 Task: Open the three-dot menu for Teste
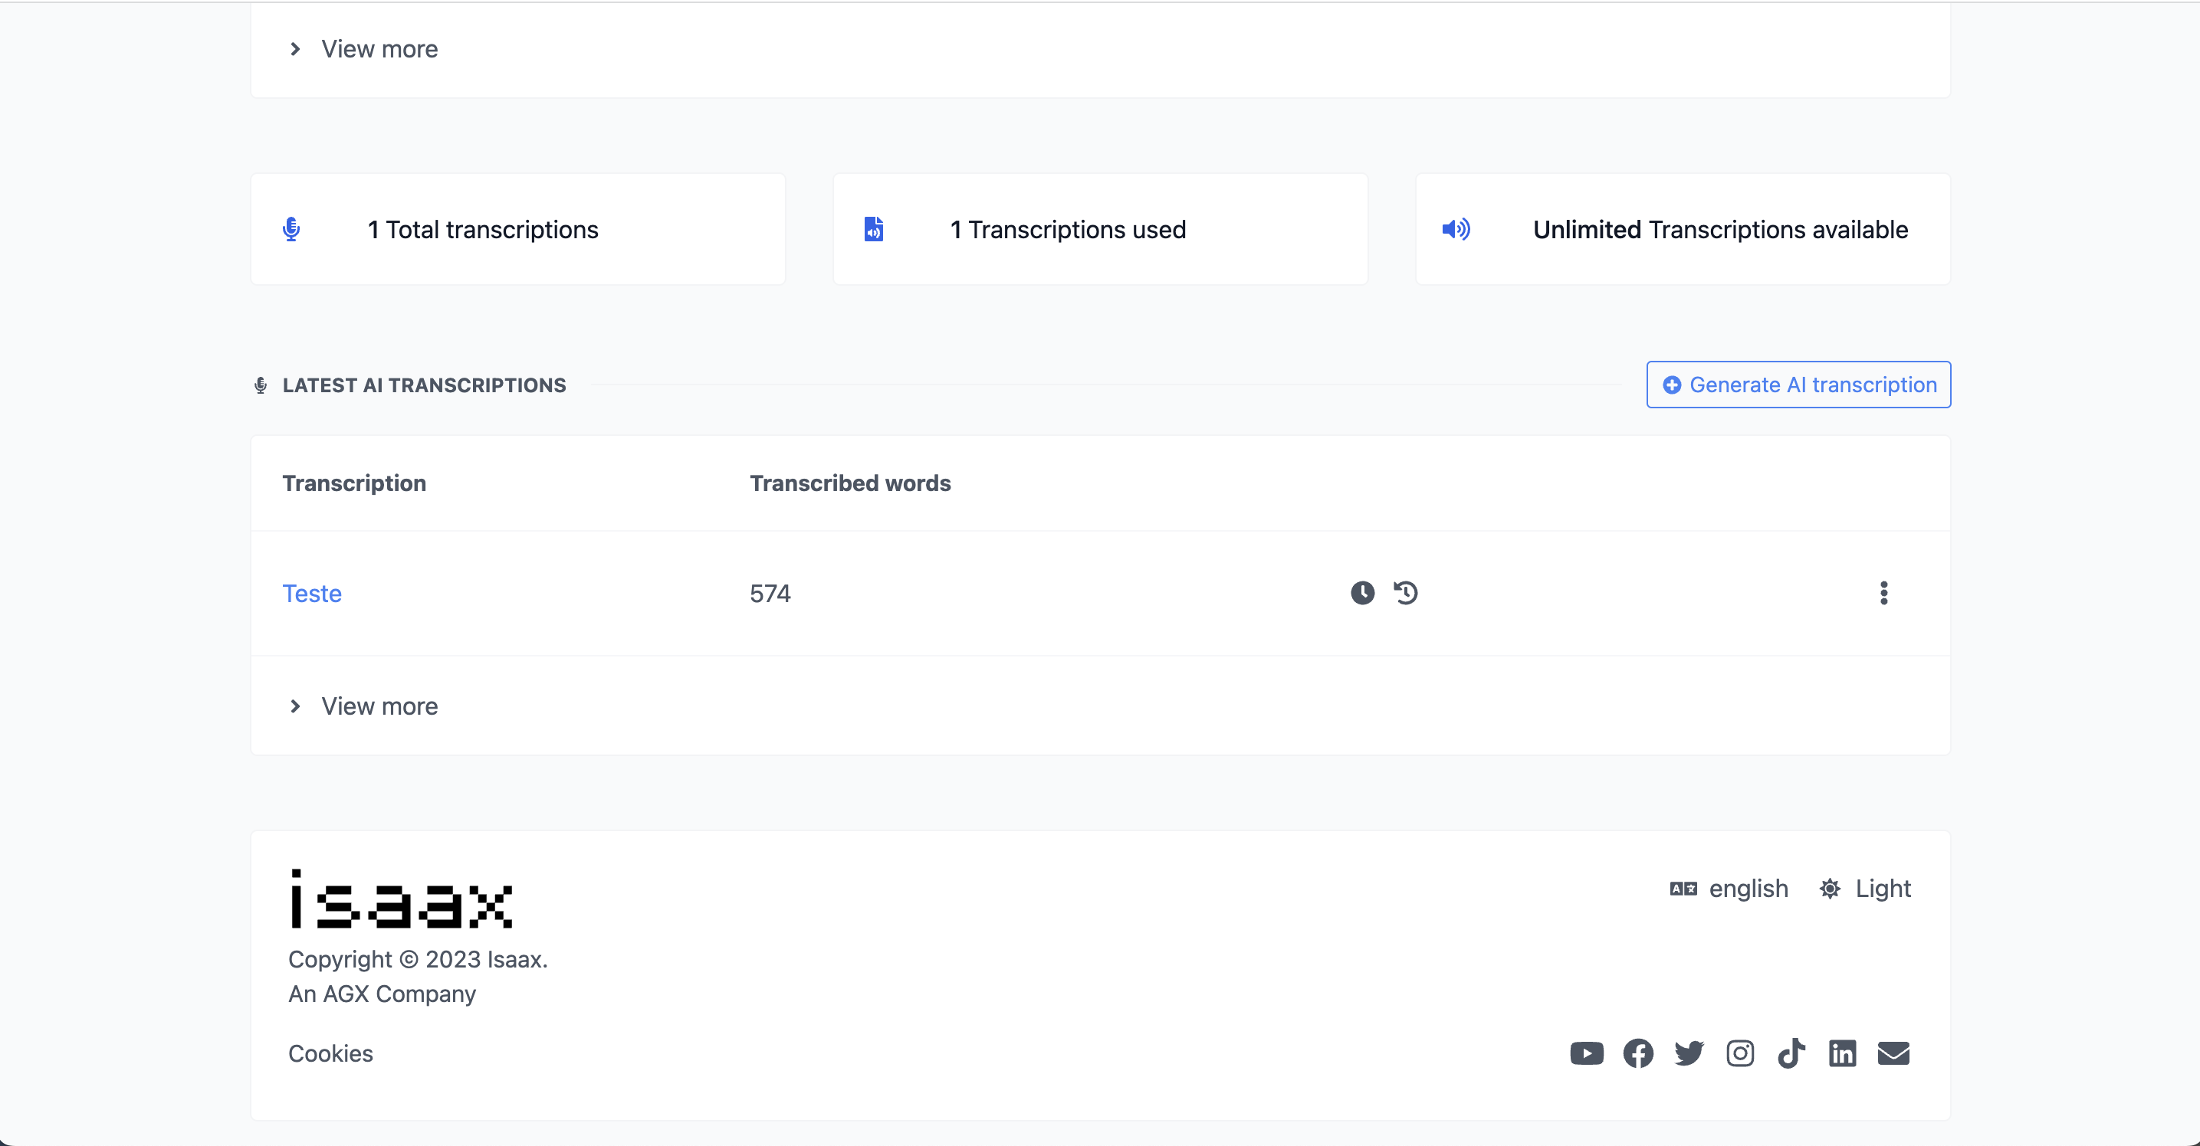(1883, 593)
